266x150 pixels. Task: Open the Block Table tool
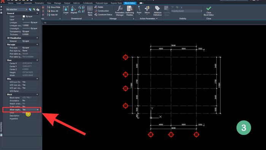90,11
